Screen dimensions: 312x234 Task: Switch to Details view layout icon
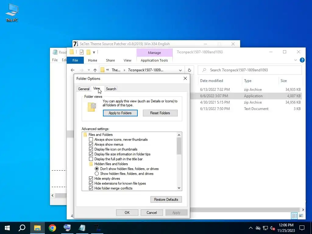pos(294,216)
